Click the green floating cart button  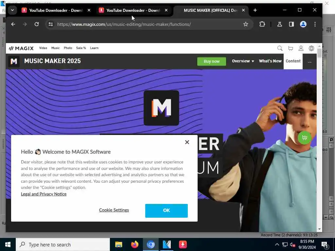tap(305, 138)
